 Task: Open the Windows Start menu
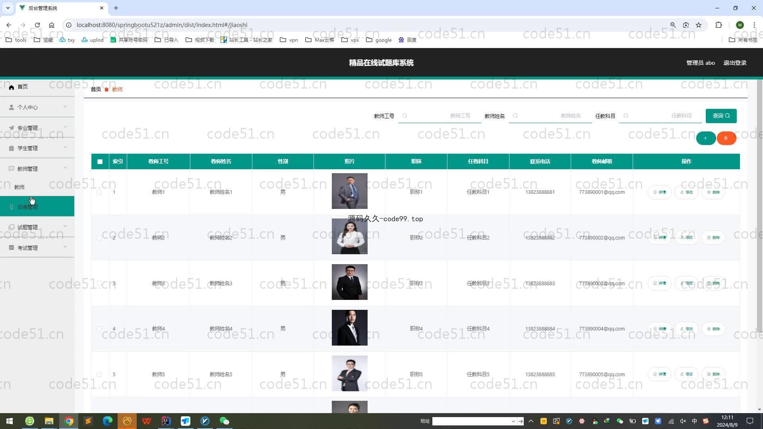click(10, 421)
